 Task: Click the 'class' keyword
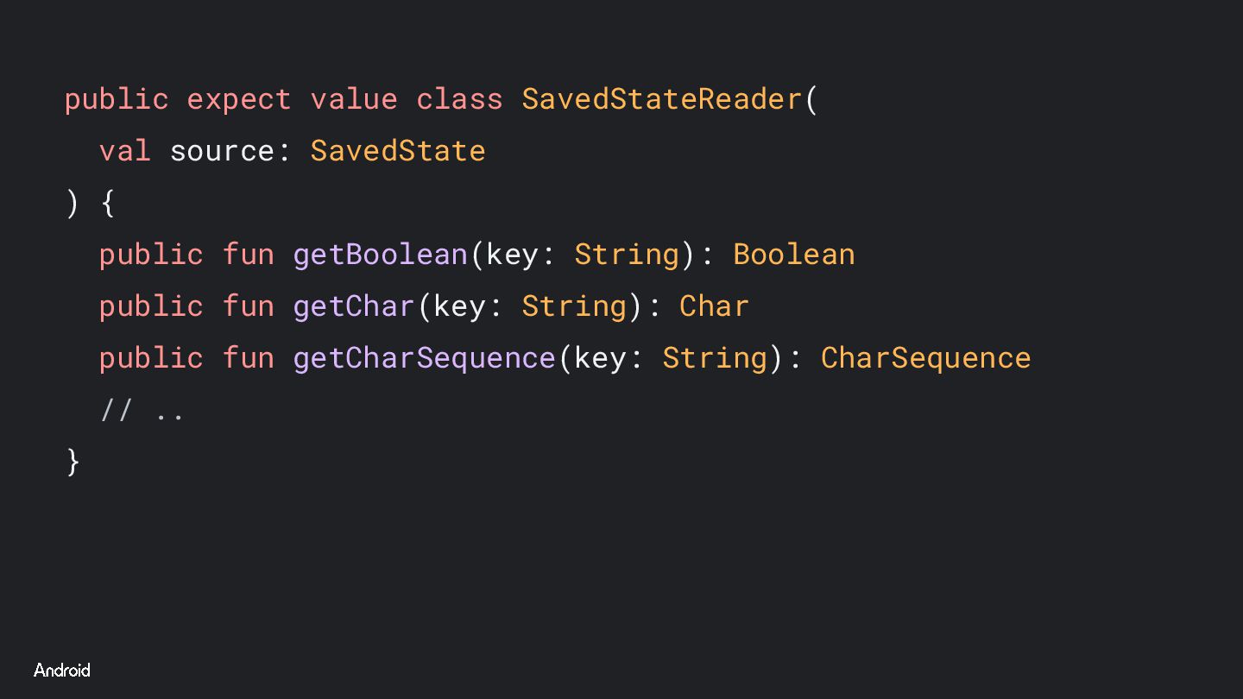459,99
